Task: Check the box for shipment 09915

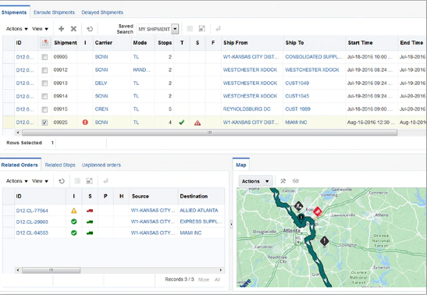Action: [x=44, y=109]
